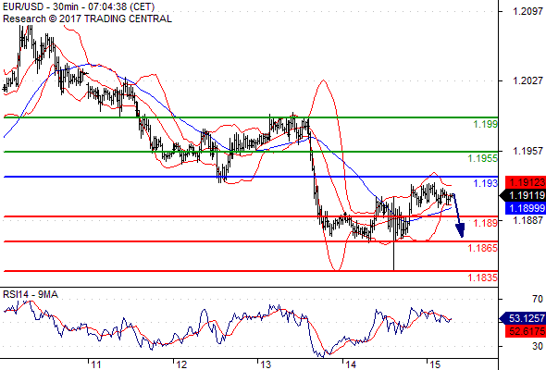The height and width of the screenshot is (370, 546).
Task: Click the dark blue downward forecast arrow
Action: pyautogui.click(x=458, y=216)
